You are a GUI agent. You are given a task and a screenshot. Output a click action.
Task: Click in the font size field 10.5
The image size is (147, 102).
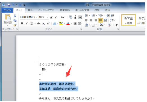pos(42,17)
